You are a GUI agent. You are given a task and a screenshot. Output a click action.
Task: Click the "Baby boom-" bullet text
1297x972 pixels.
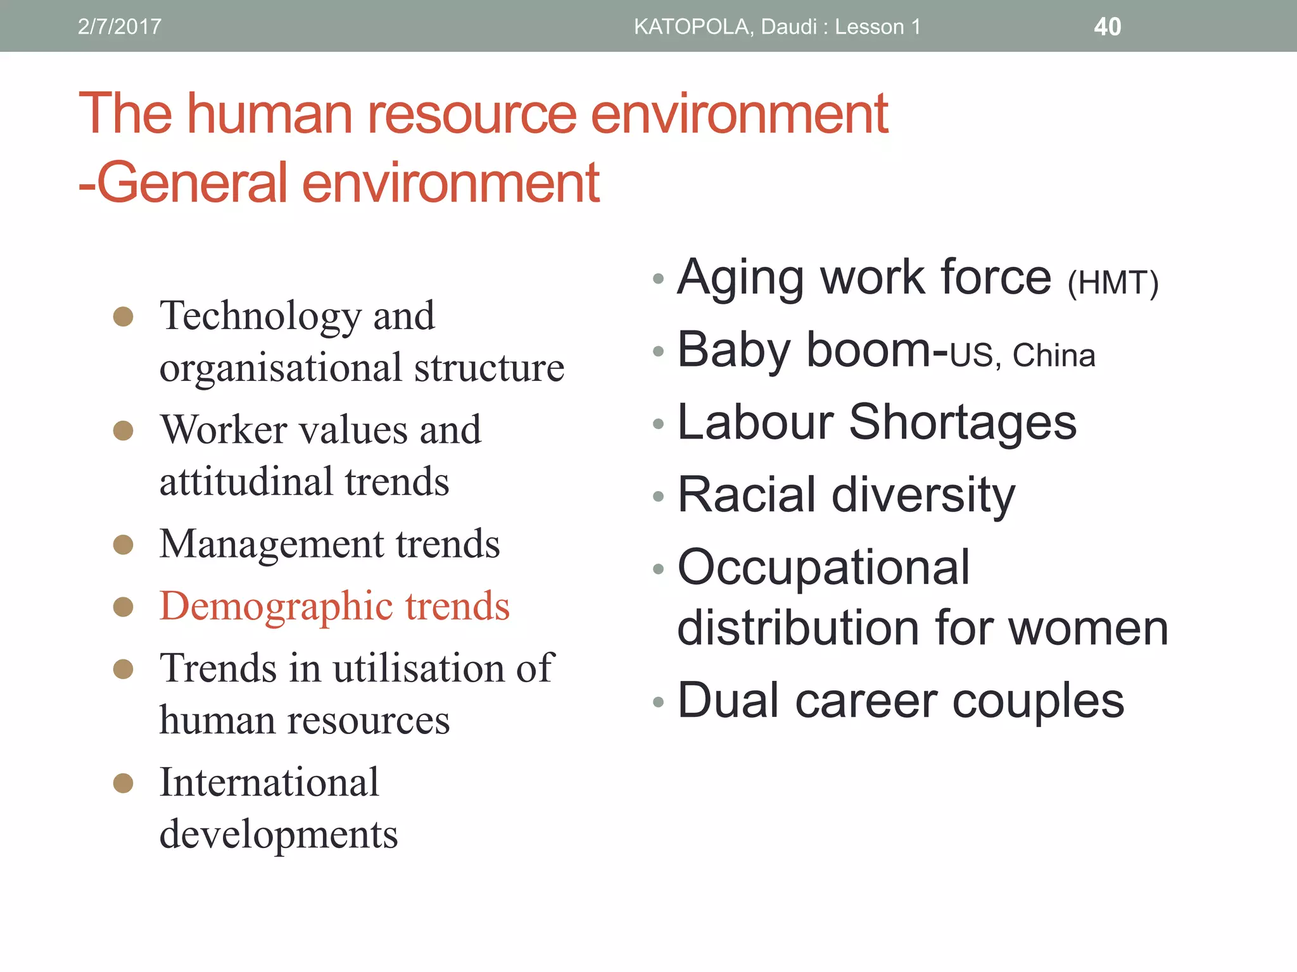click(813, 349)
